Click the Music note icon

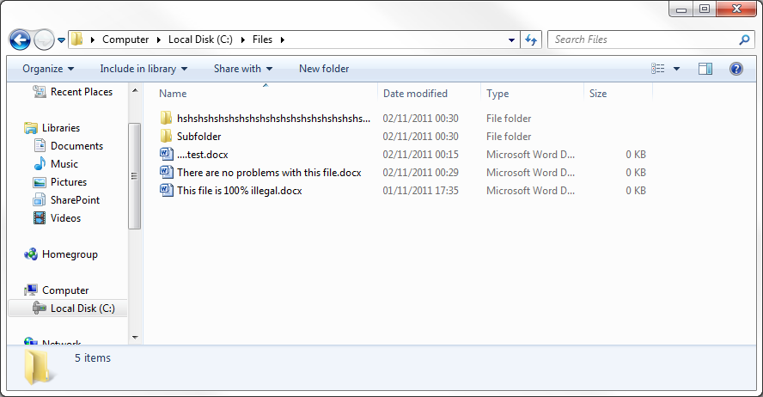[x=40, y=164]
